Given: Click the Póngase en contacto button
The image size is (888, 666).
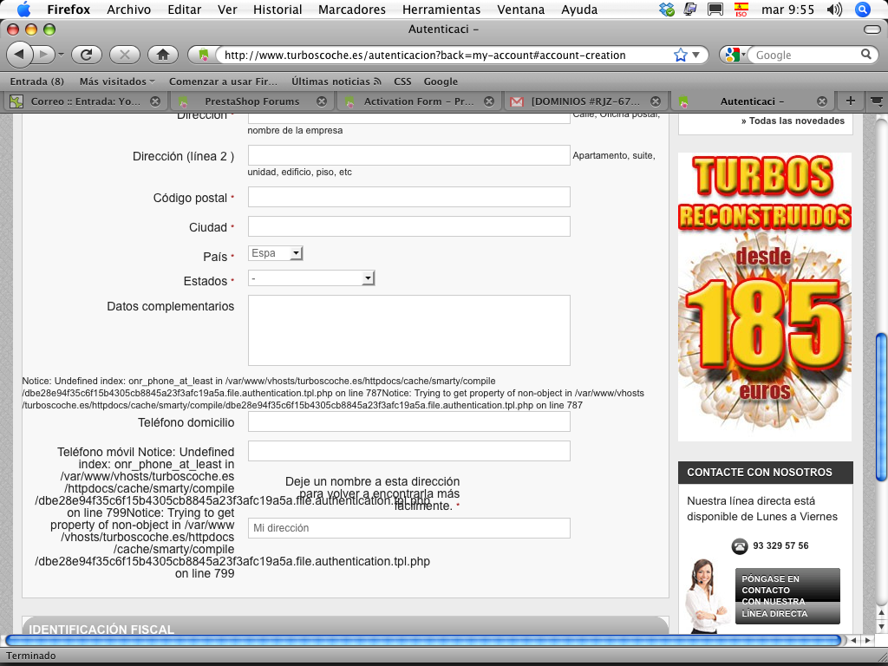Looking at the screenshot, I should (787, 596).
